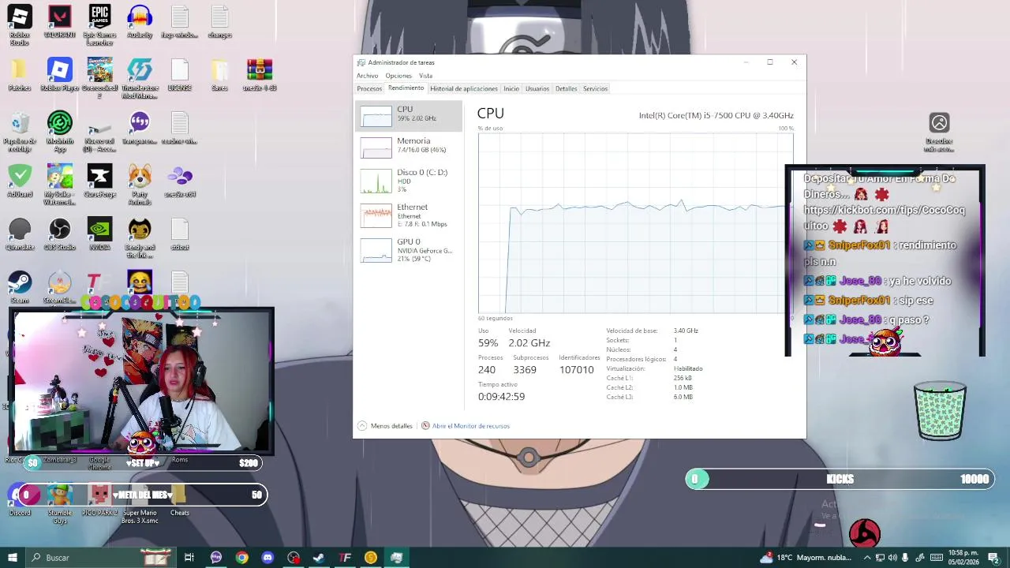Open the Discord desktop shortcut
This screenshot has width=1010, height=568.
pyautogui.click(x=20, y=500)
